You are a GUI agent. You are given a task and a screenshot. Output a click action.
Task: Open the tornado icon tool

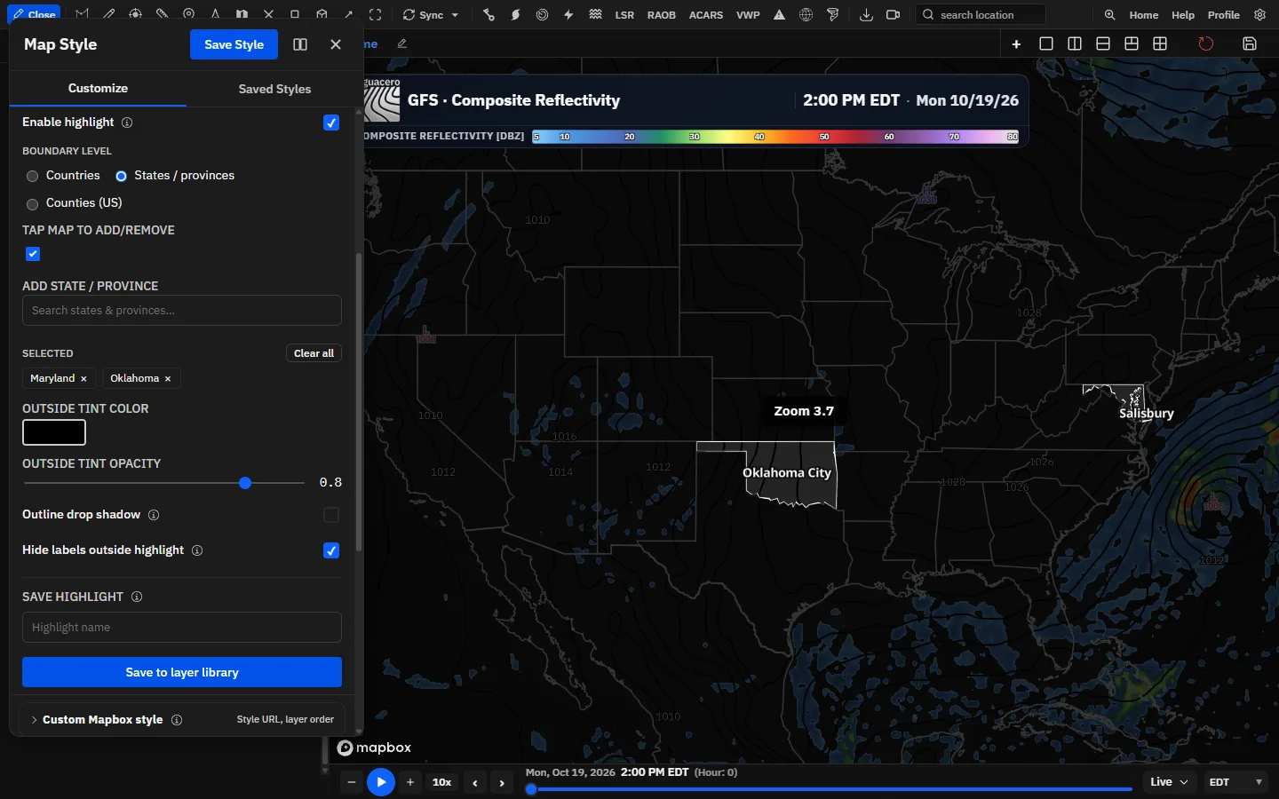coord(832,15)
